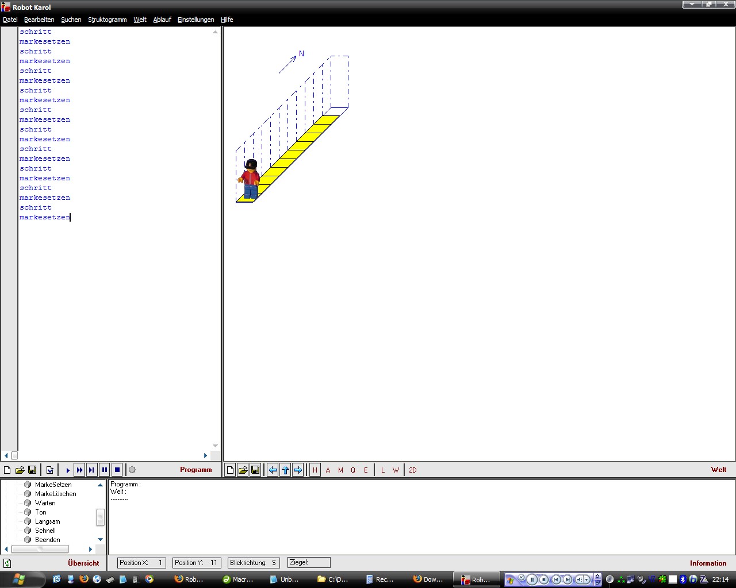736x588 pixels.
Task: Switch to the Dow... Firefox taskbar window
Action: tap(428, 579)
